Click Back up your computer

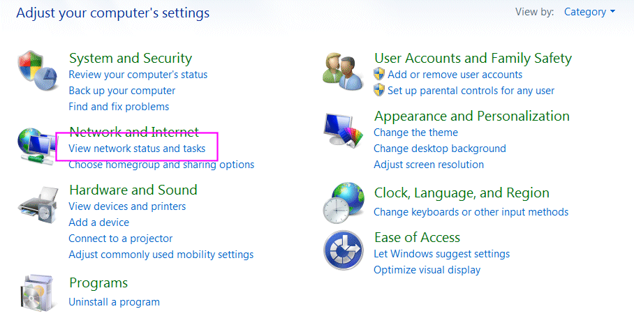[121, 91]
